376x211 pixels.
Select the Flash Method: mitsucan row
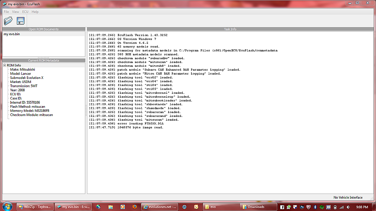[27, 107]
